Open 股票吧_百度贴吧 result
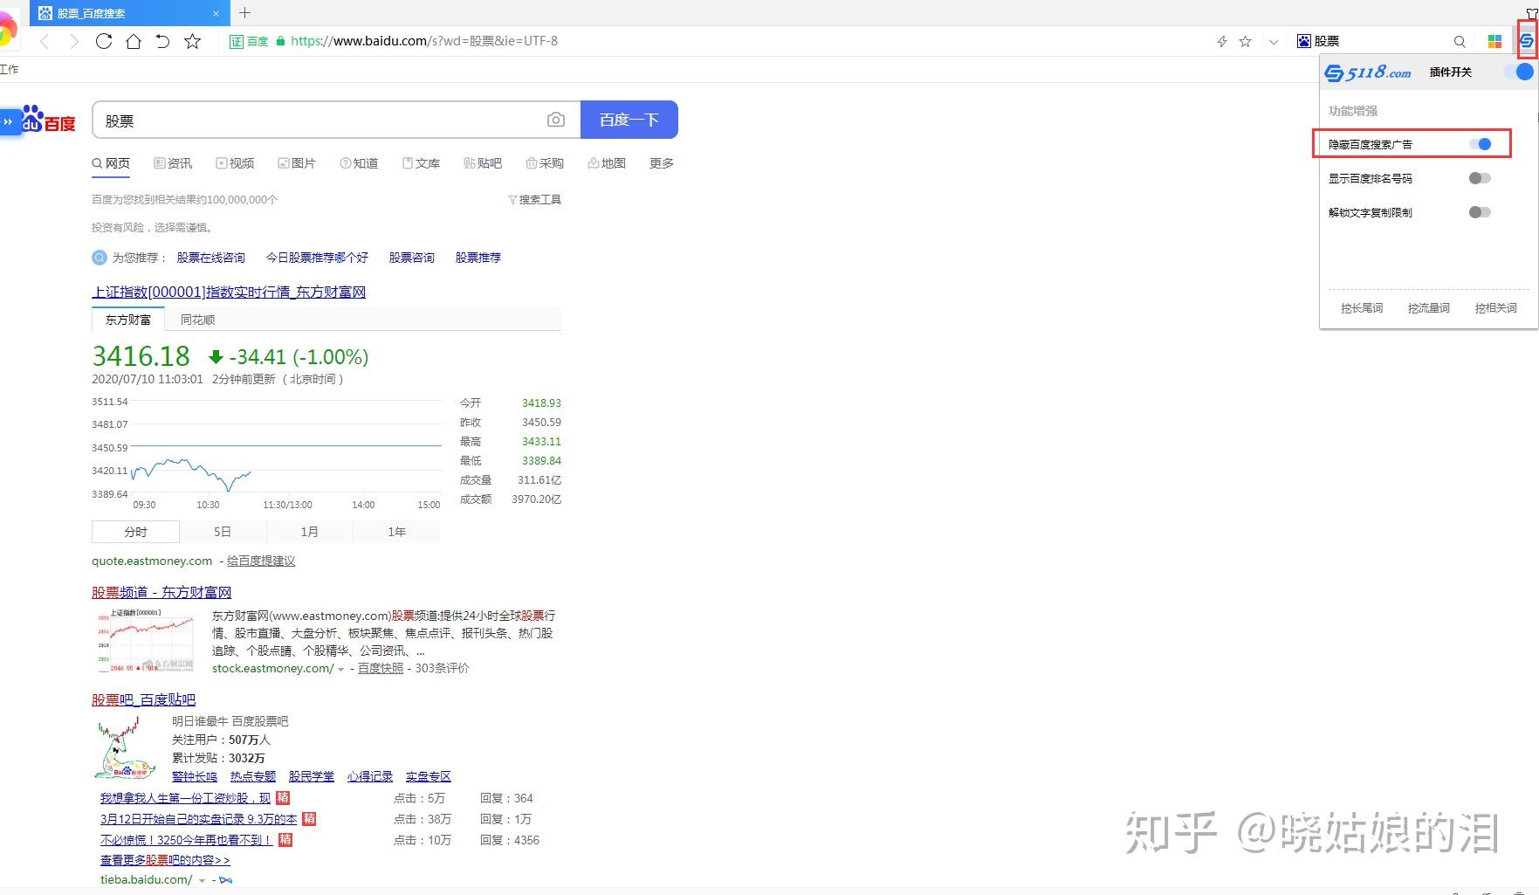The width and height of the screenshot is (1539, 895). (144, 699)
